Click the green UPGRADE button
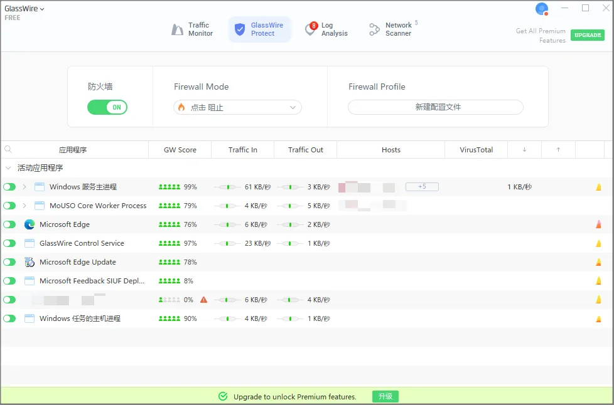 588,34
